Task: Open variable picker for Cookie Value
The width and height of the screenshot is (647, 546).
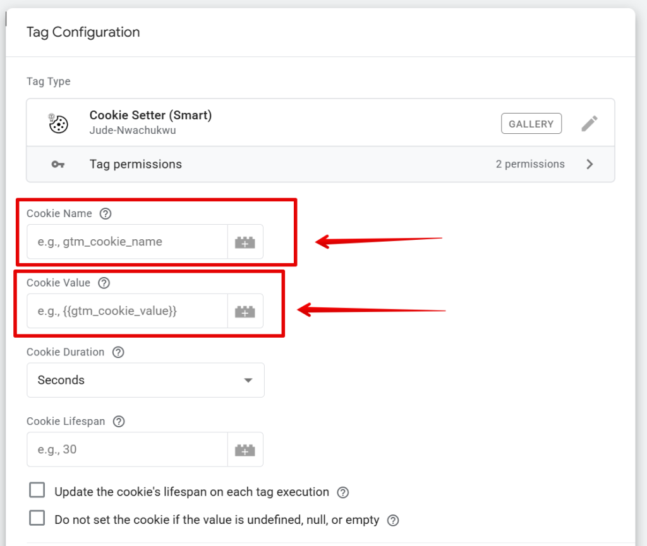Action: [245, 311]
